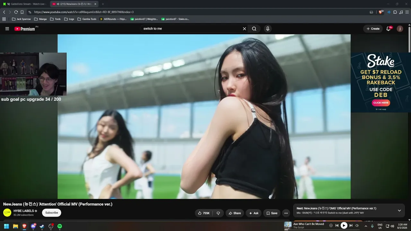Ask about this video
The height and width of the screenshot is (231, 411).
coord(254,213)
